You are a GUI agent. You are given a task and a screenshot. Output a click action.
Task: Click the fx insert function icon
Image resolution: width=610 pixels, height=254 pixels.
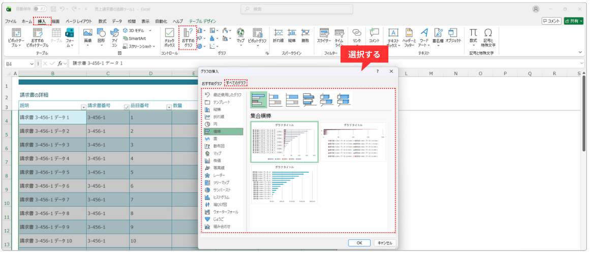click(60, 63)
